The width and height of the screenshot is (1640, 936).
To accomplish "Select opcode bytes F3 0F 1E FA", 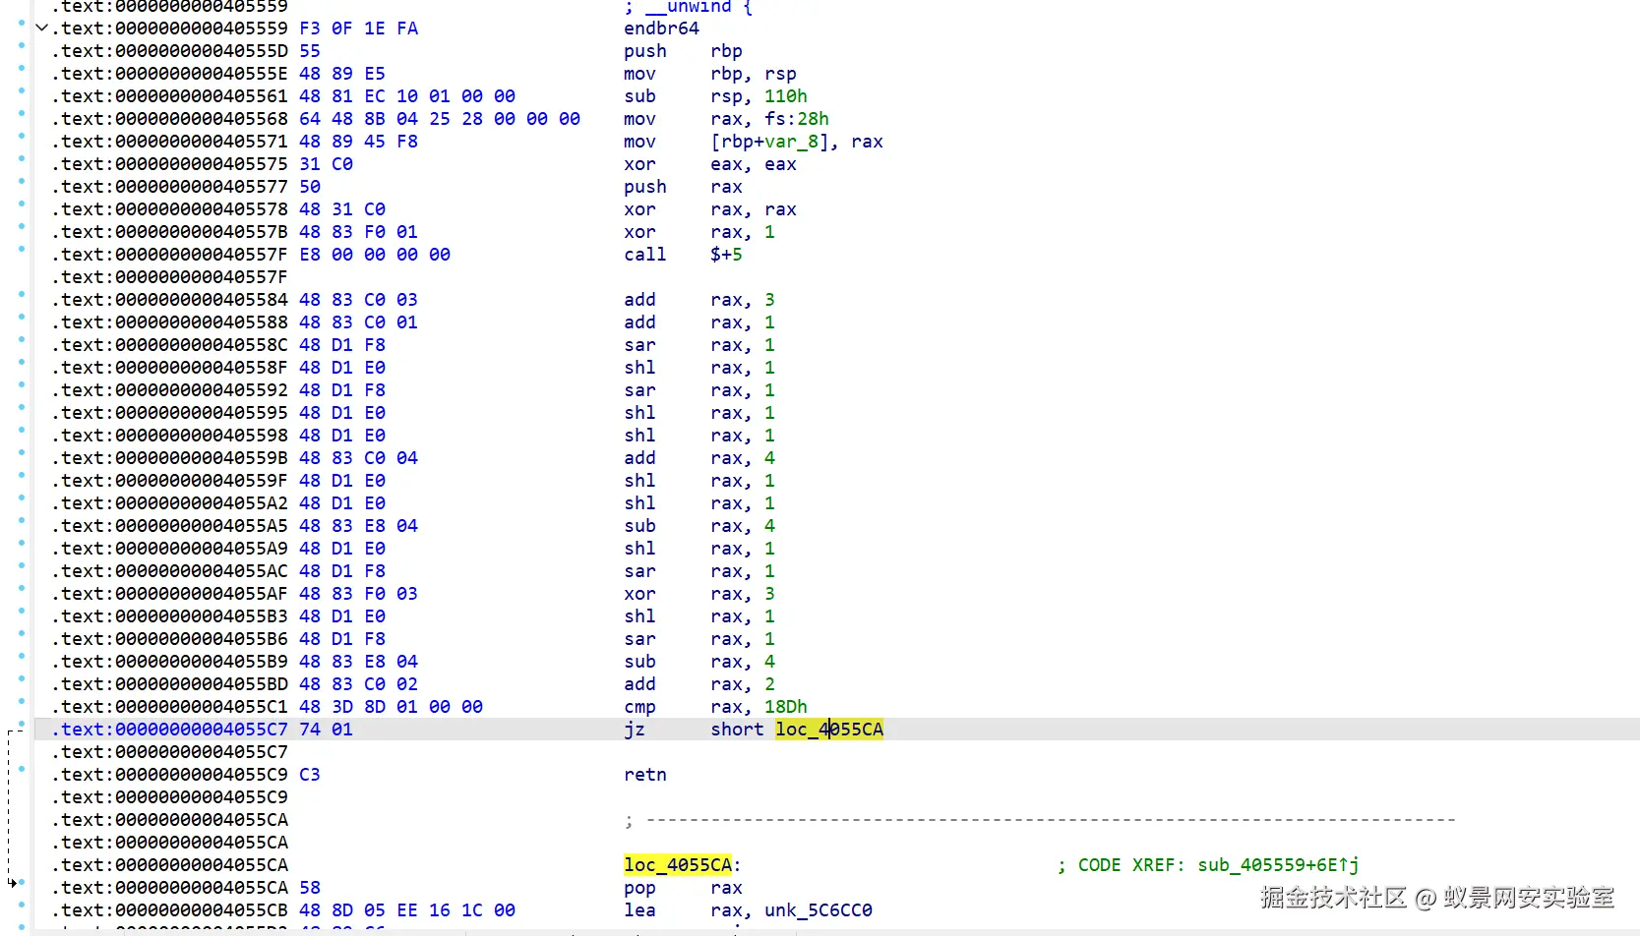I will (x=358, y=29).
